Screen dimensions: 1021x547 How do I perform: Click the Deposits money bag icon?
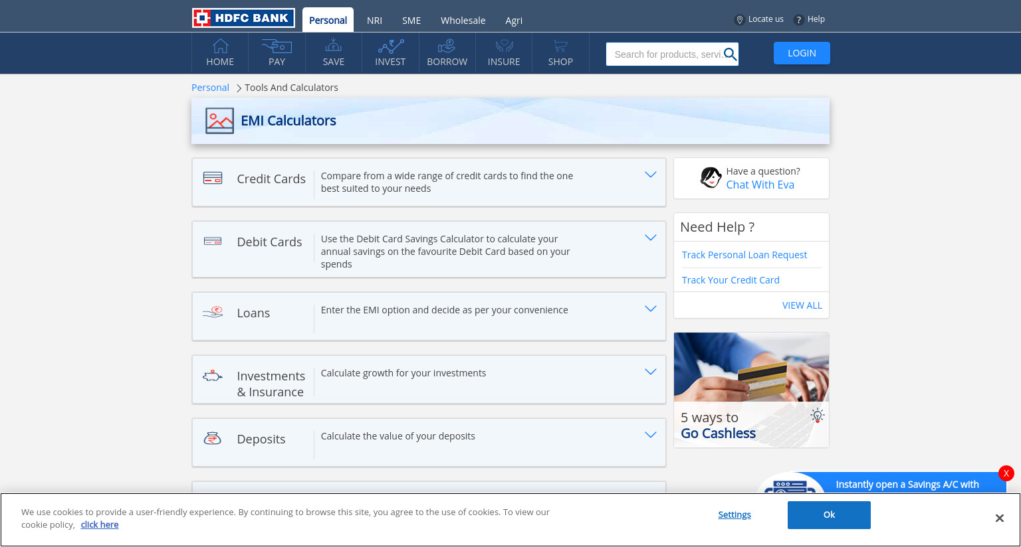pos(213,438)
